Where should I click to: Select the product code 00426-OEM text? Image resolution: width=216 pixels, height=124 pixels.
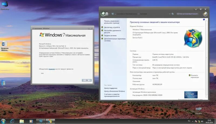point(153,95)
